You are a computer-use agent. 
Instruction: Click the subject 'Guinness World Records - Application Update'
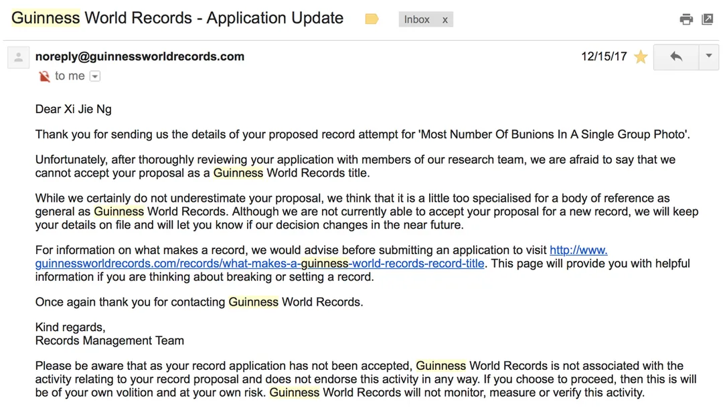tap(177, 18)
